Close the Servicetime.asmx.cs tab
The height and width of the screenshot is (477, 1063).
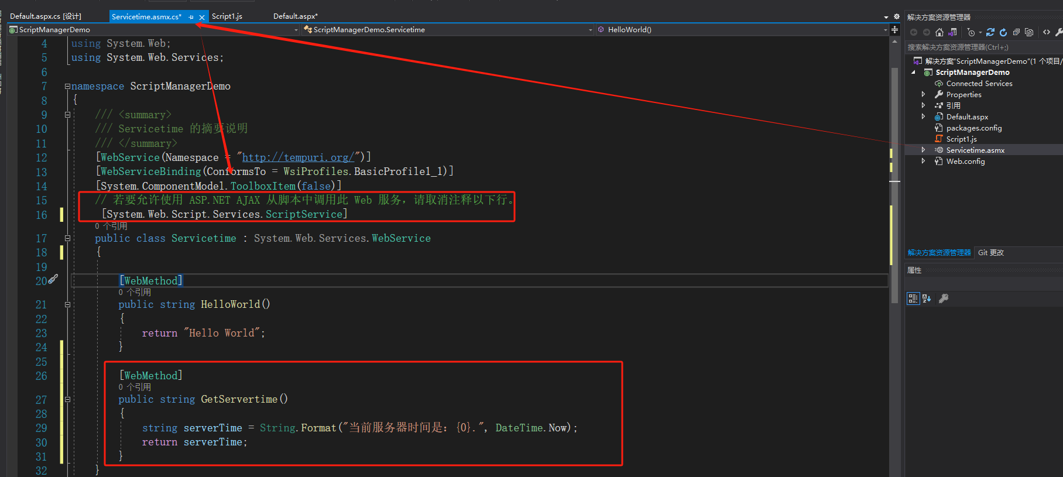pos(202,17)
